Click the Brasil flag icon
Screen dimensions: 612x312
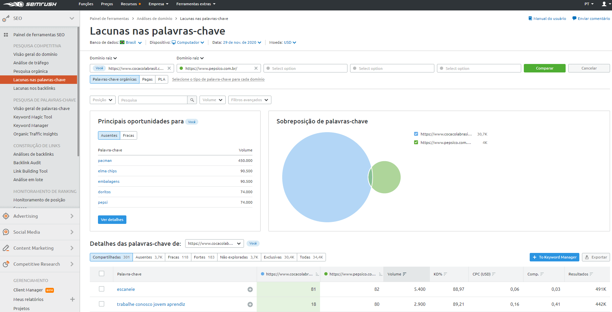click(122, 42)
